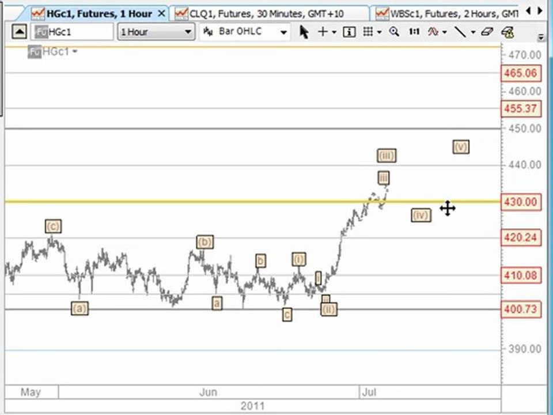Click the HGc1 symbol input field
The image size is (553, 415).
[73, 32]
